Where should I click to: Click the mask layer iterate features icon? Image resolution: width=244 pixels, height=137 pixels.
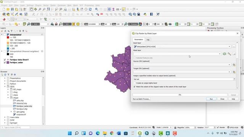tap(225, 54)
